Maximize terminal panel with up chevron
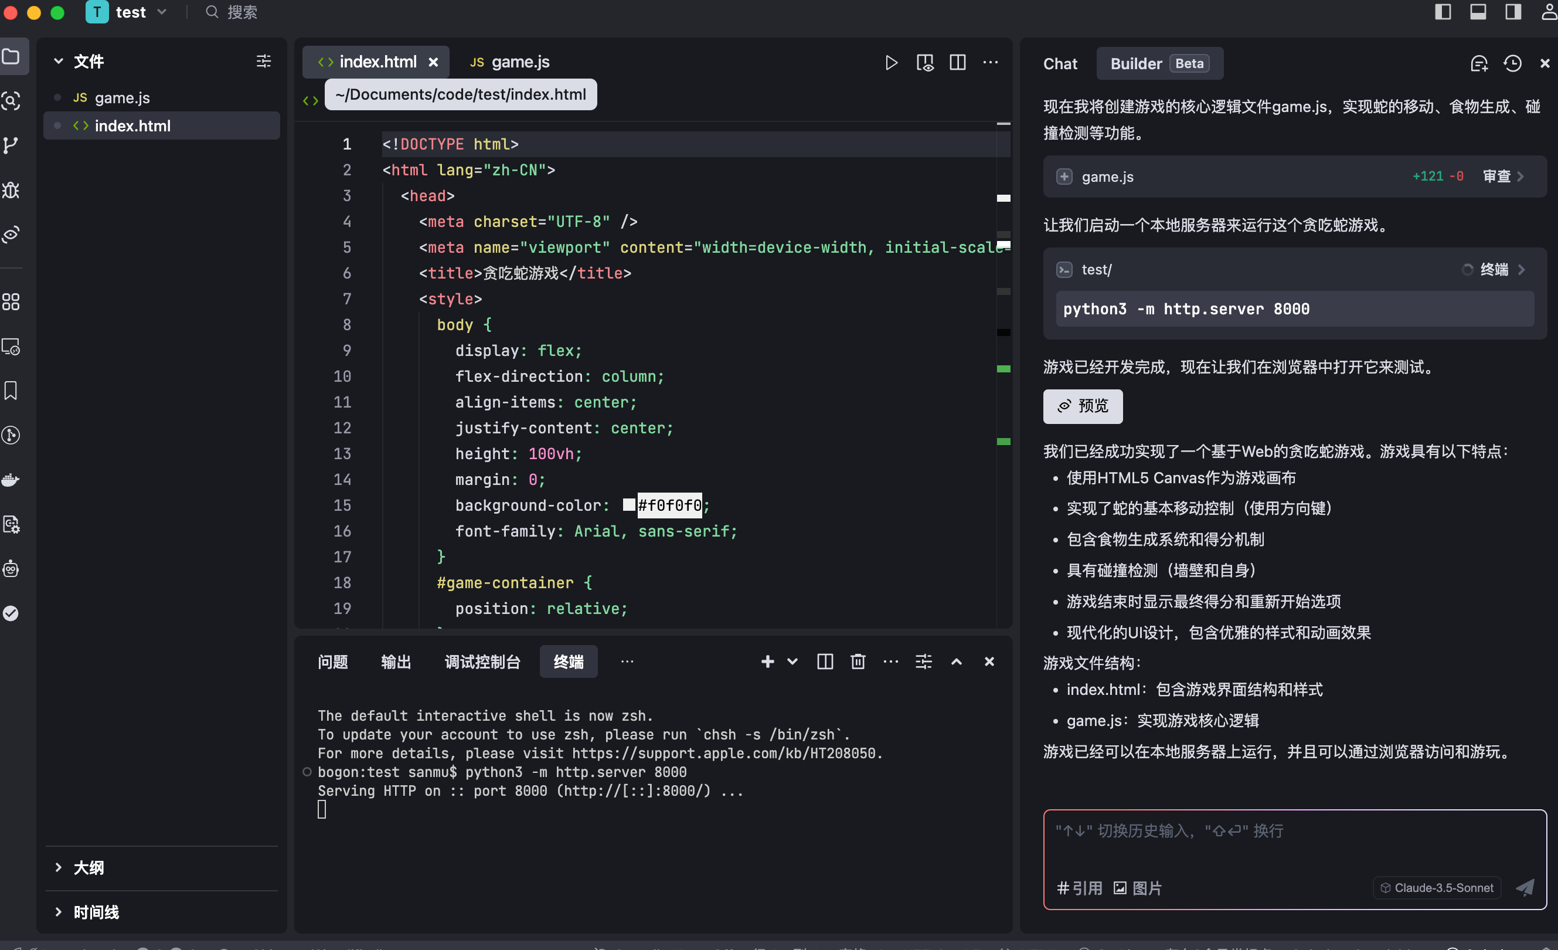 957,661
